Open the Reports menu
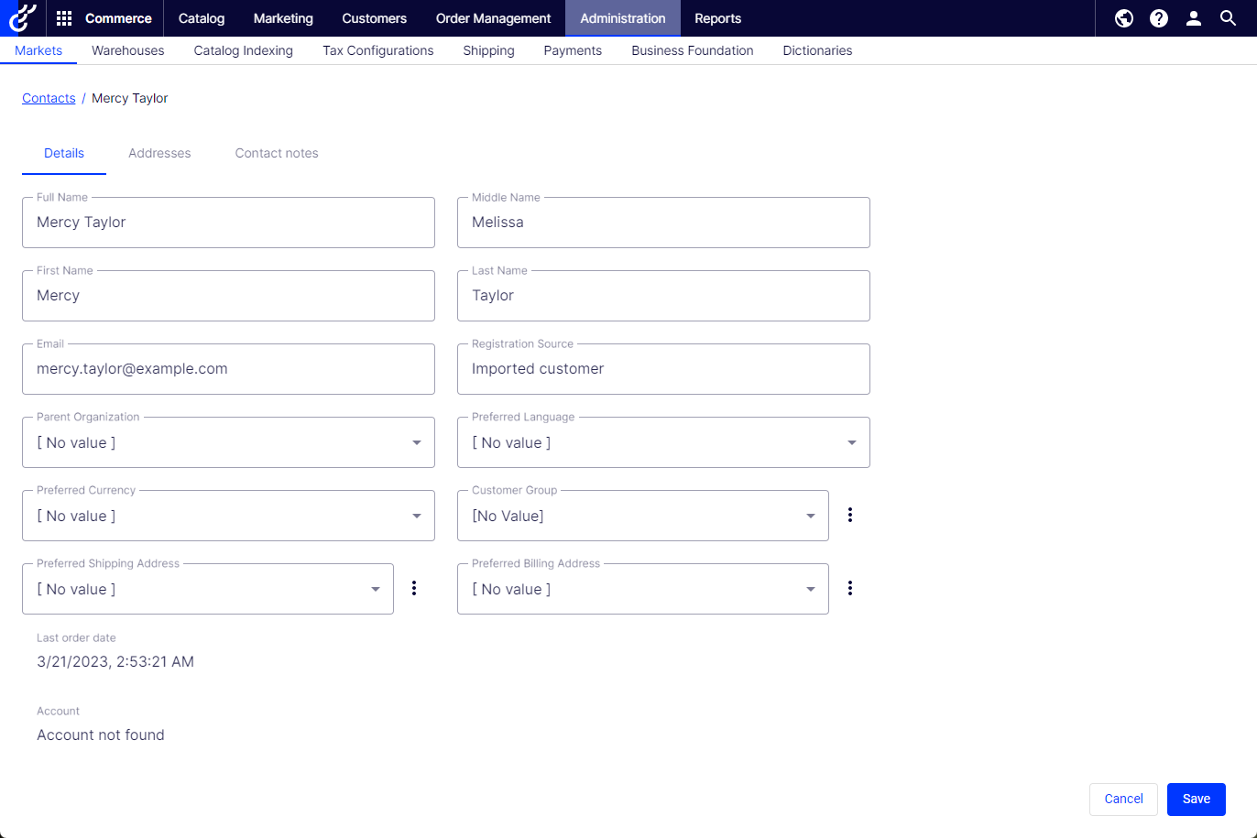This screenshot has width=1257, height=838. click(718, 18)
